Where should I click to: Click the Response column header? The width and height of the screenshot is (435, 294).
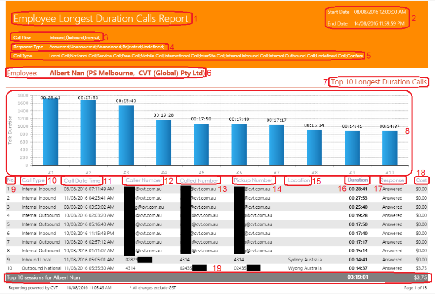coord(392,180)
